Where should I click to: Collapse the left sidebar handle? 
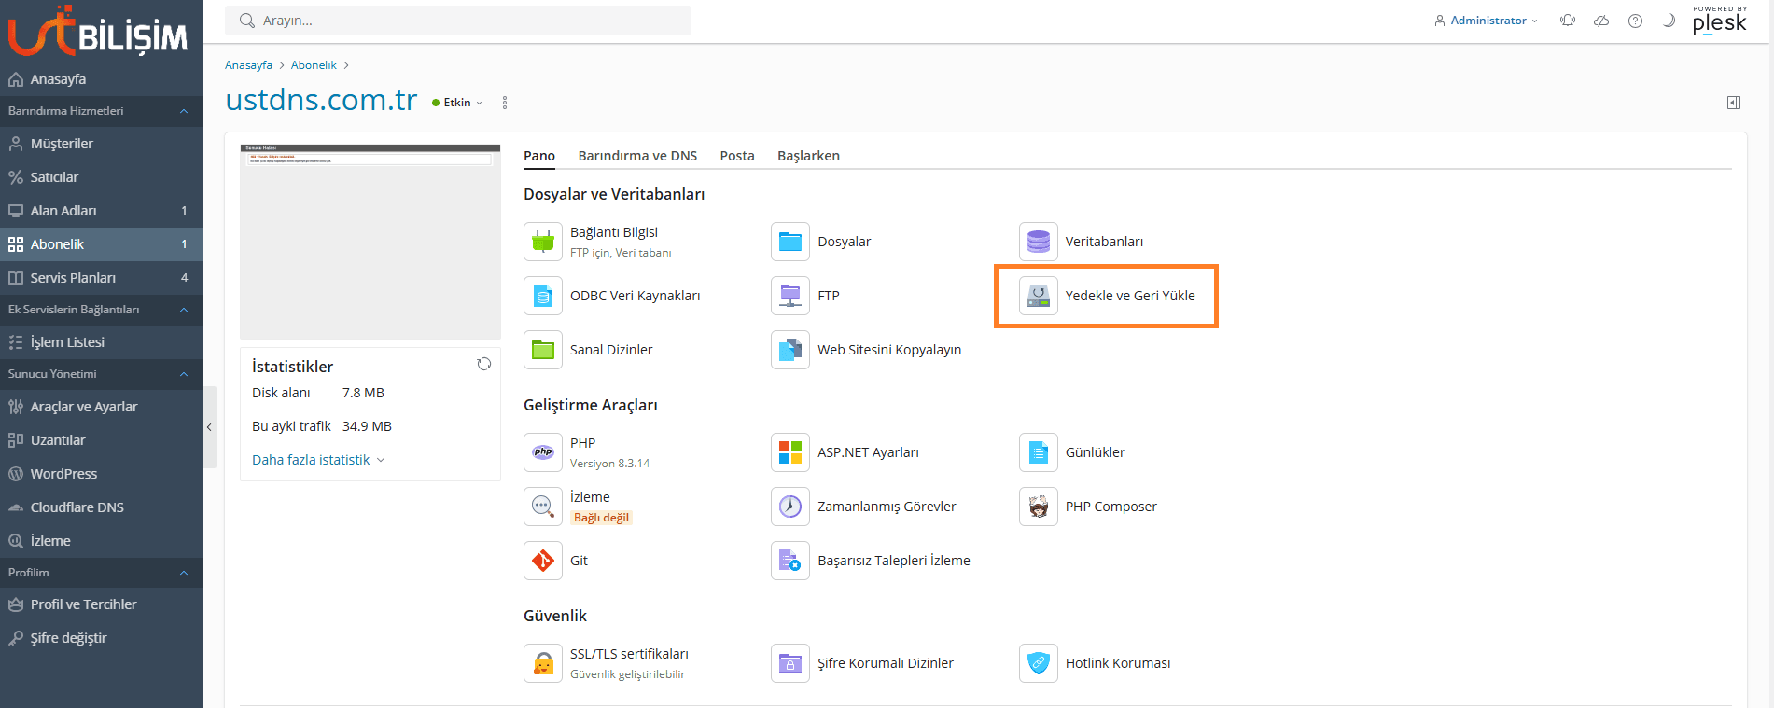pos(209,427)
